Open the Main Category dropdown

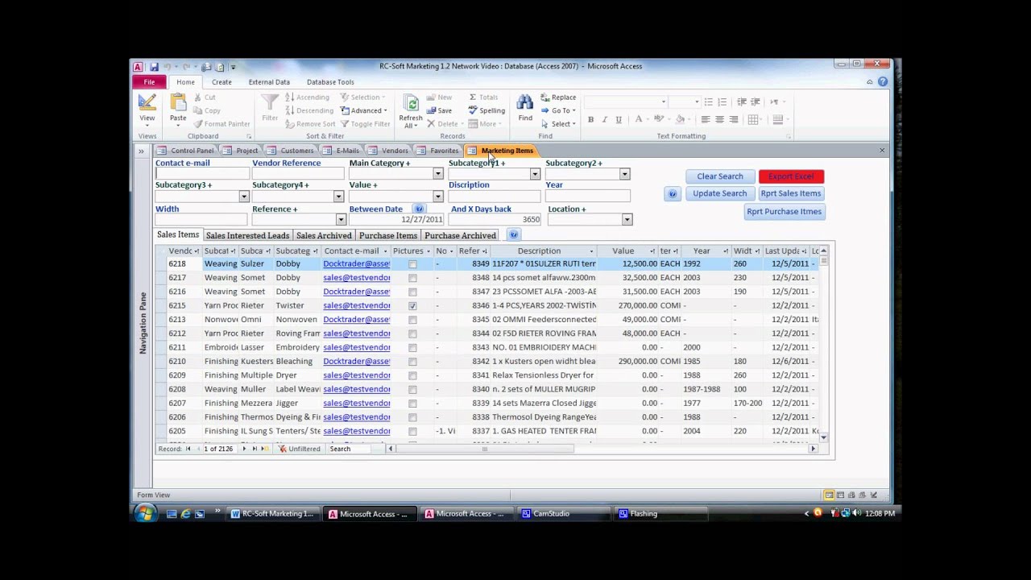[x=437, y=174]
